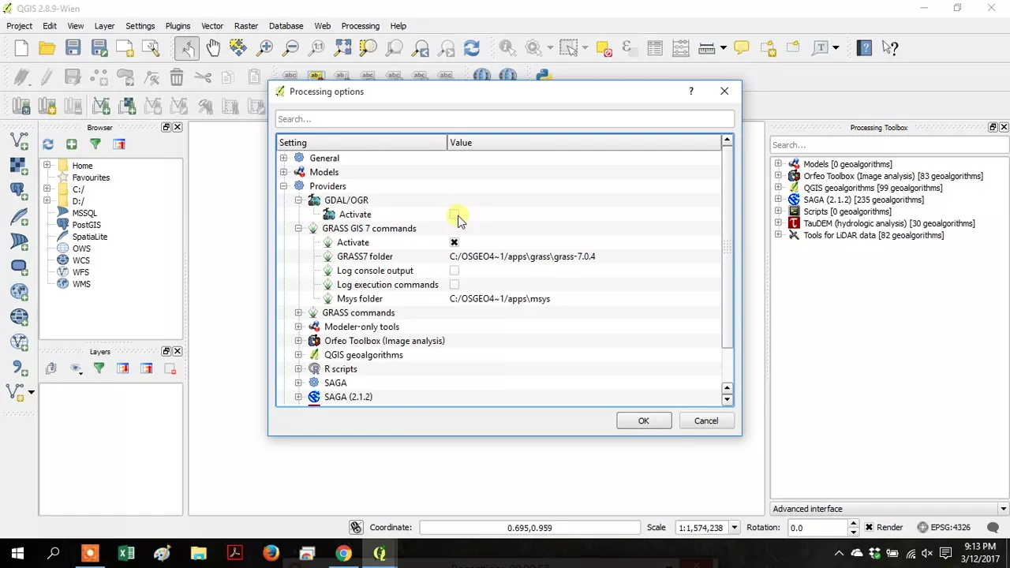Open the attribute table icon
This screenshot has width=1010, height=568.
click(655, 48)
